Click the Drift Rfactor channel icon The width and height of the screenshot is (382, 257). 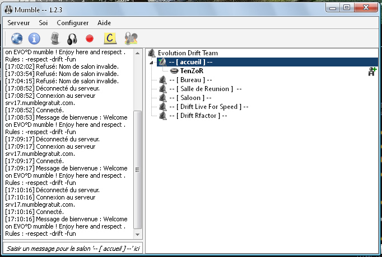click(162, 116)
